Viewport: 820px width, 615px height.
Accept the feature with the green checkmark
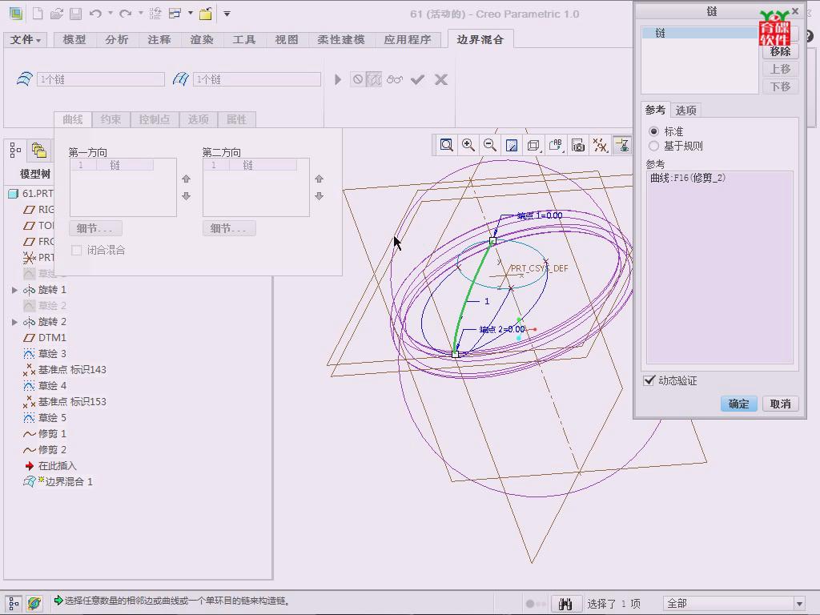coord(417,79)
